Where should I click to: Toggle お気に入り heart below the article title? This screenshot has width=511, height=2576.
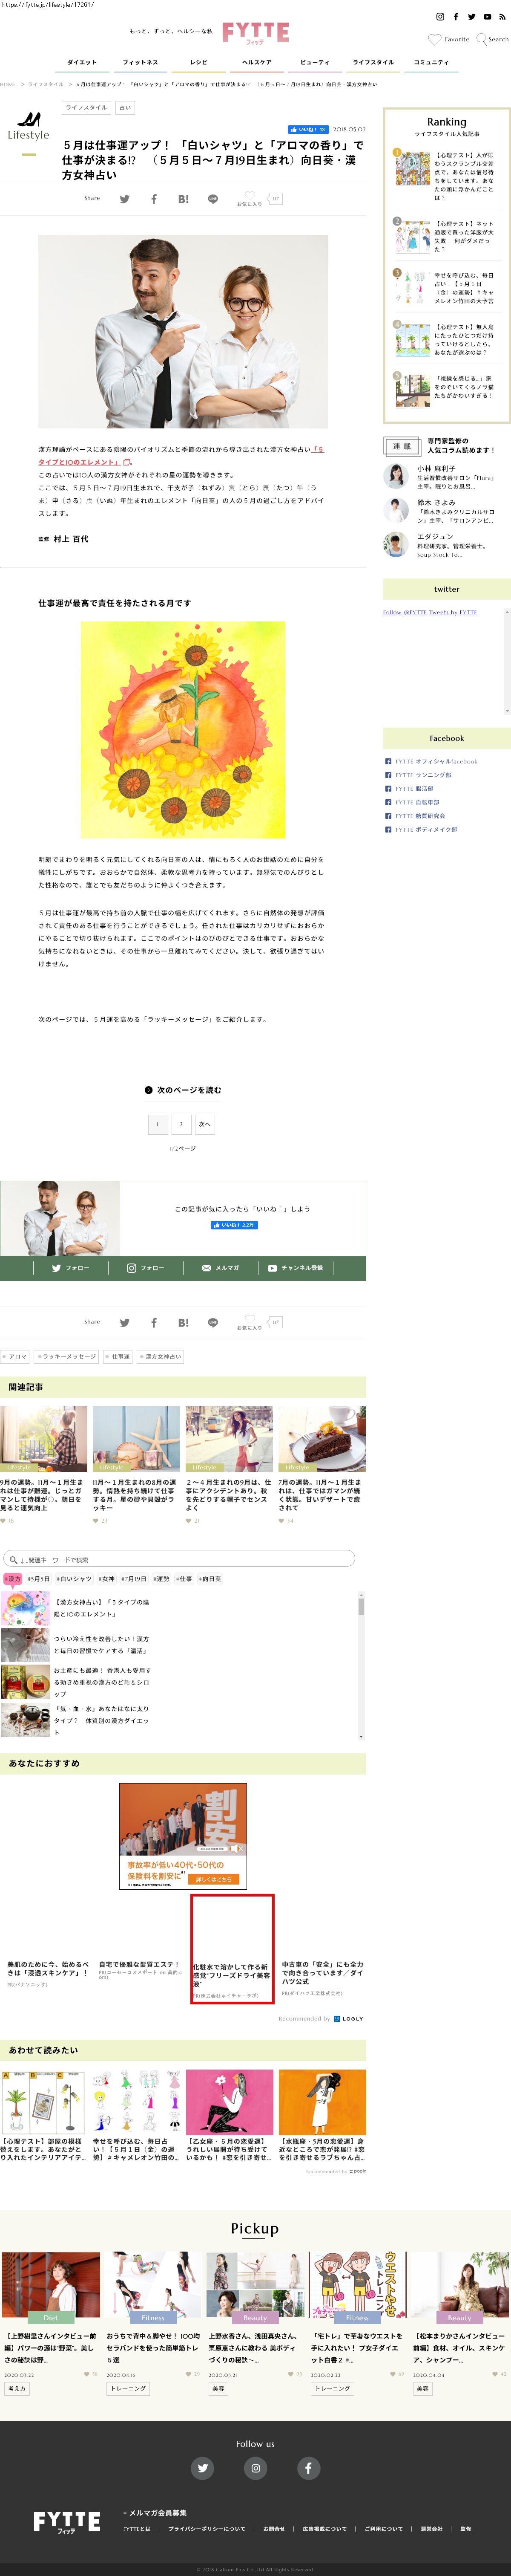click(x=250, y=197)
